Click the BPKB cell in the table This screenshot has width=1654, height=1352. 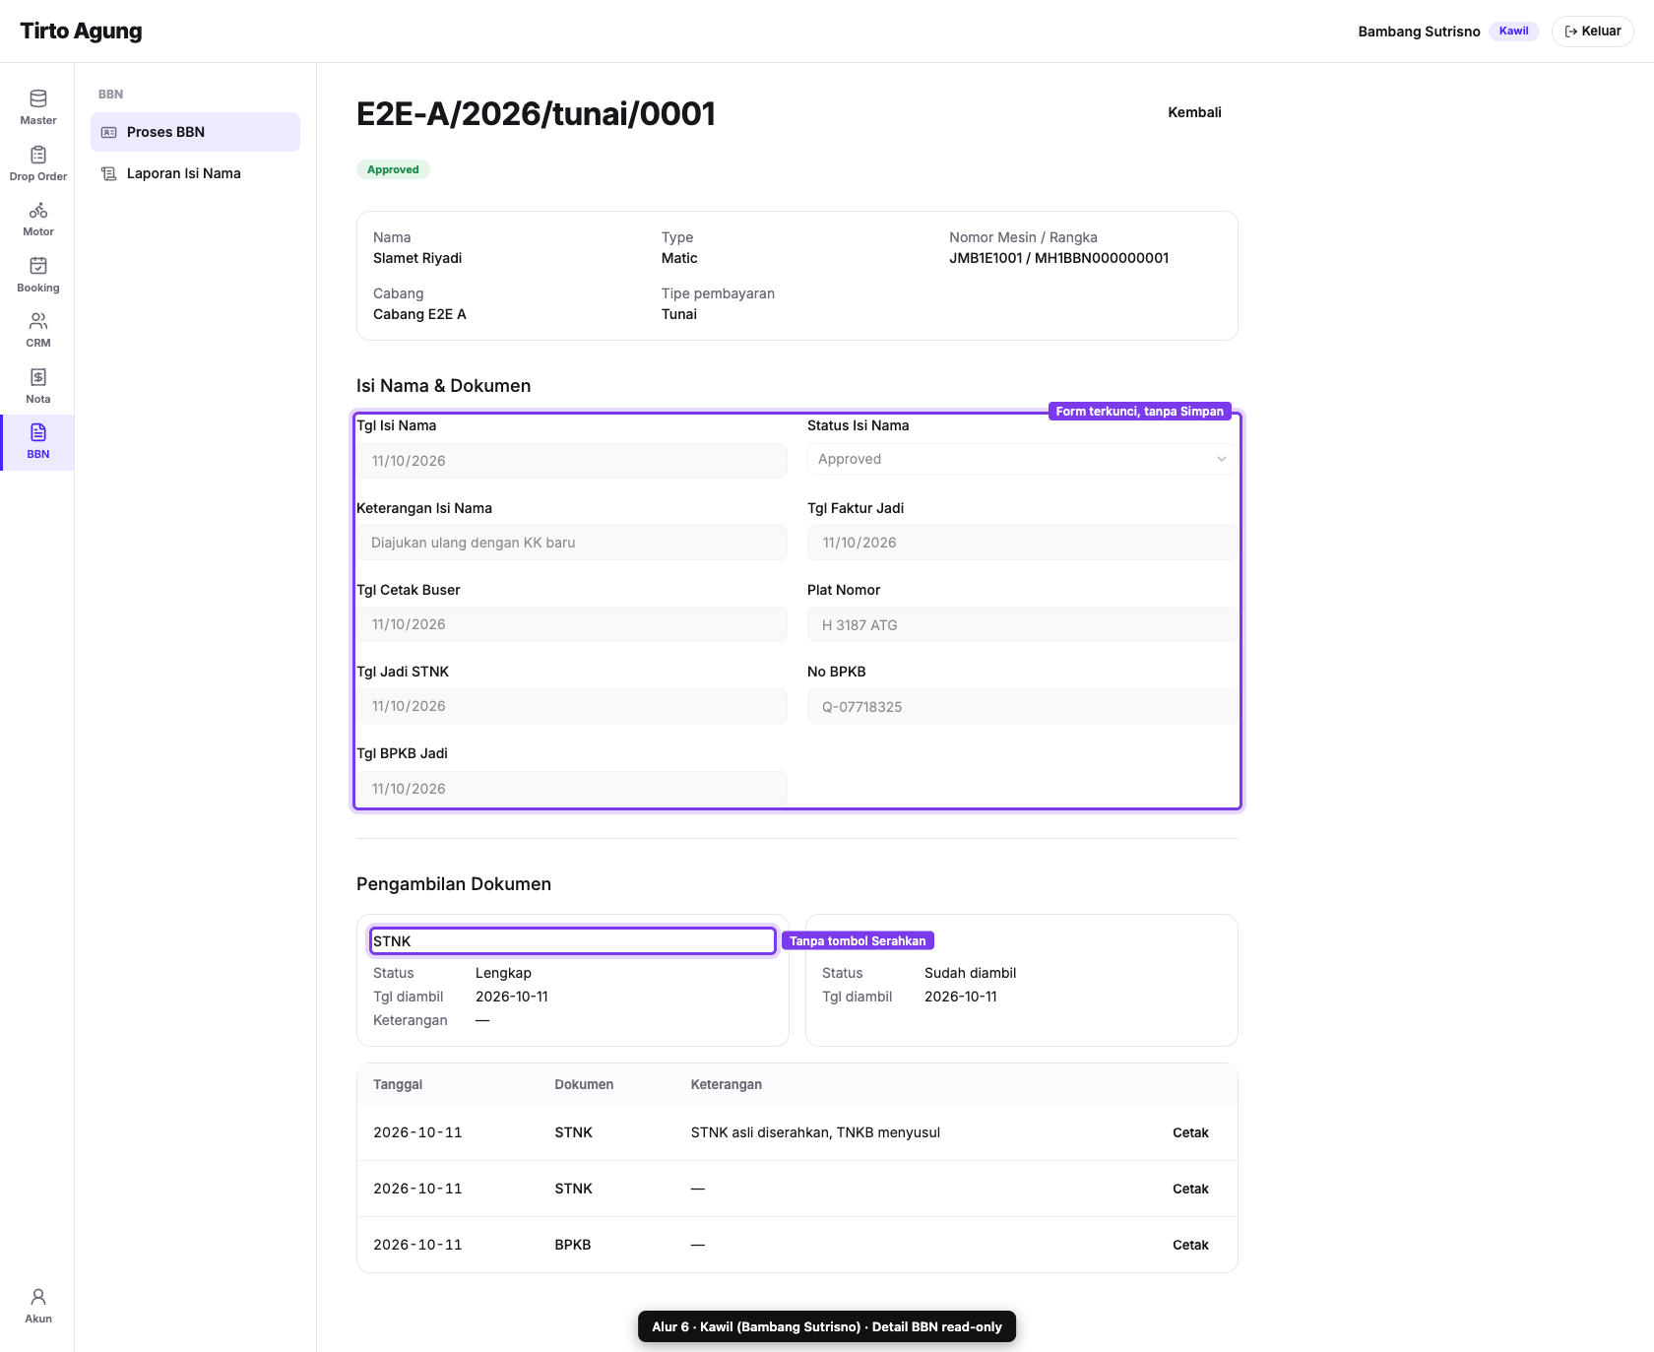pos(573,1245)
